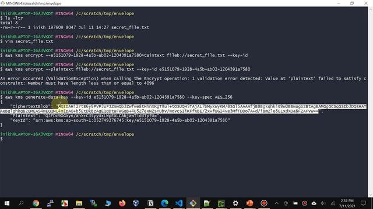Viewport: 373px width, 209px height.
Task: Open the Windows Start menu
Action: [7, 203]
